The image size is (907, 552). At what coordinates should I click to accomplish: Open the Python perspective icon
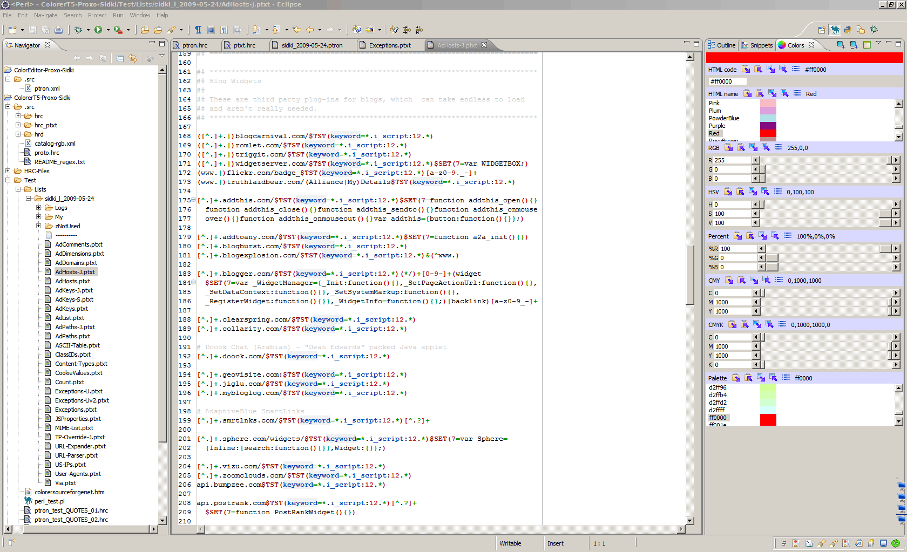tap(848, 30)
